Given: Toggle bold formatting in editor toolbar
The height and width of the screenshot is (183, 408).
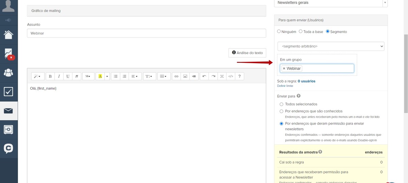Looking at the screenshot, I should [x=50, y=76].
